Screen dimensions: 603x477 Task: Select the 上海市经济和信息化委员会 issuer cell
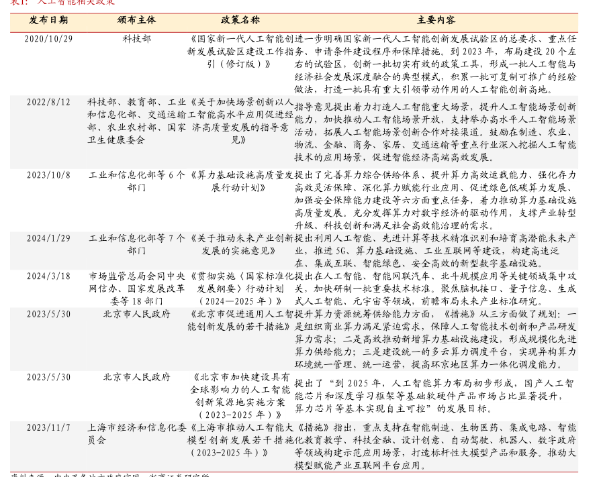coord(137,433)
